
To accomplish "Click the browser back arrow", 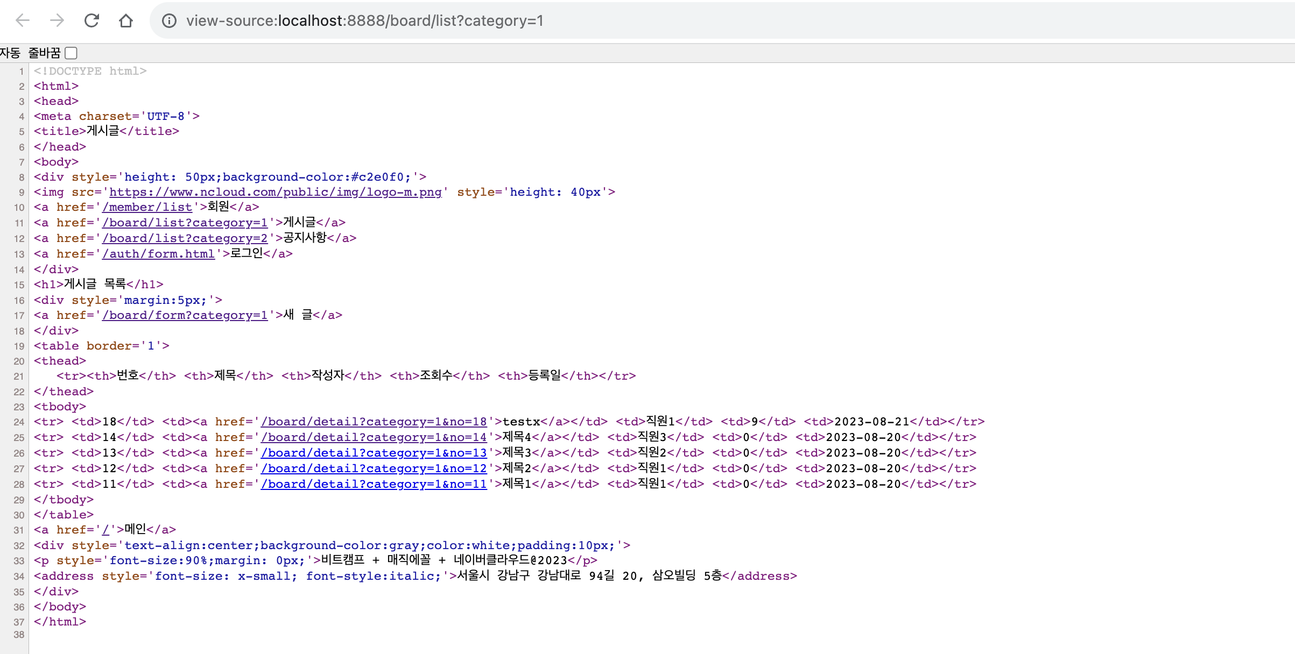I will pos(23,20).
